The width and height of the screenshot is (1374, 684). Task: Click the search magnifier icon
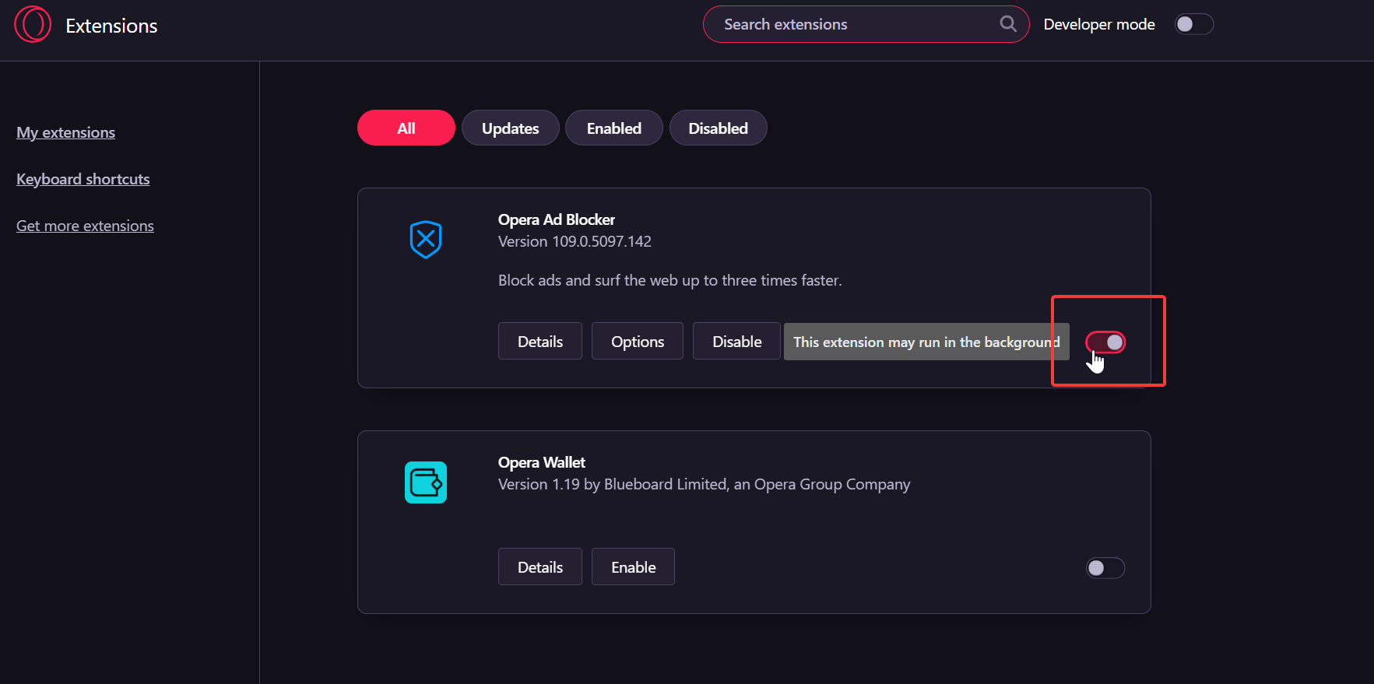click(x=1007, y=24)
